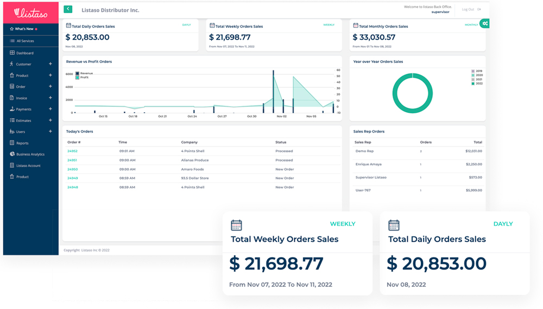Image resolution: width=543 pixels, height=309 pixels.
Task: Click the Order icon in sidebar
Action: point(12,86)
